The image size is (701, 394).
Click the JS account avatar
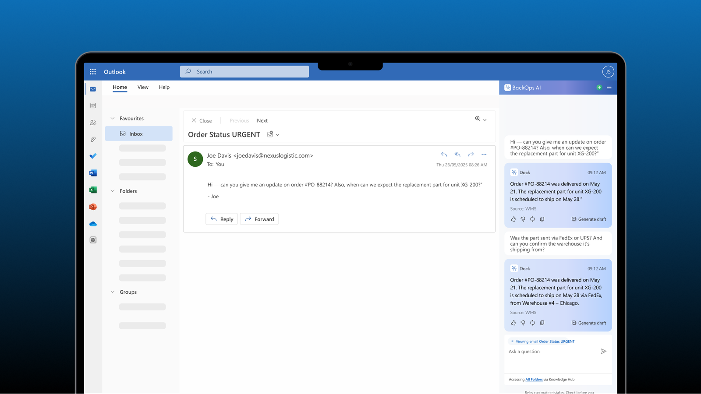(x=608, y=72)
